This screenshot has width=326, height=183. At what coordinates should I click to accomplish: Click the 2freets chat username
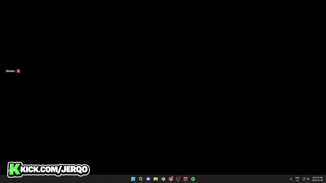[x=10, y=71]
